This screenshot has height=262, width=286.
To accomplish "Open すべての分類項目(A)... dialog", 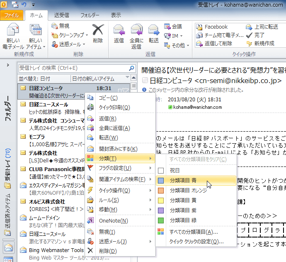I will click(x=196, y=232).
